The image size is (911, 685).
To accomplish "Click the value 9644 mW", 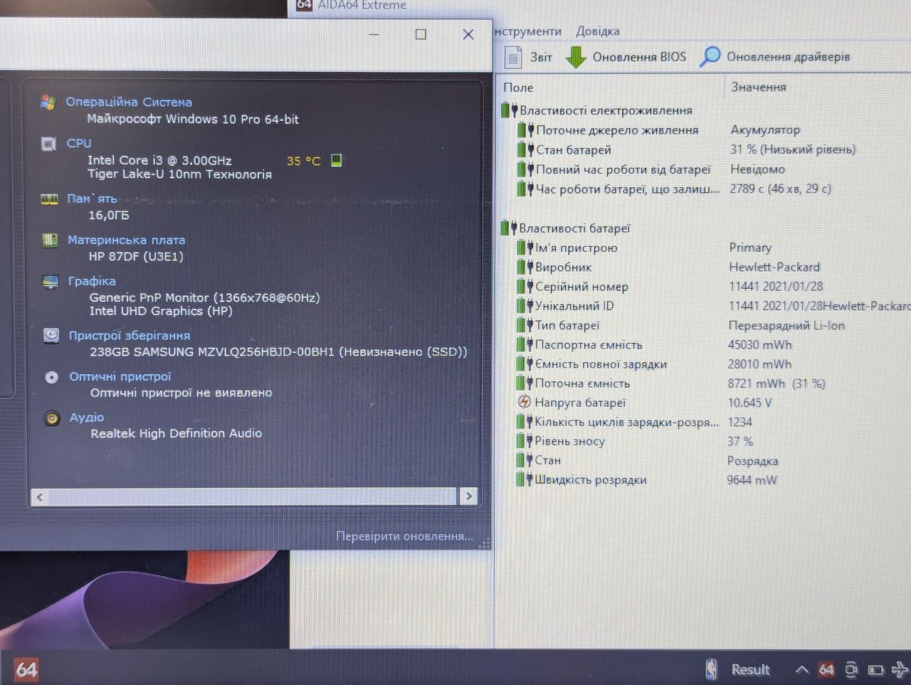I will [x=752, y=480].
